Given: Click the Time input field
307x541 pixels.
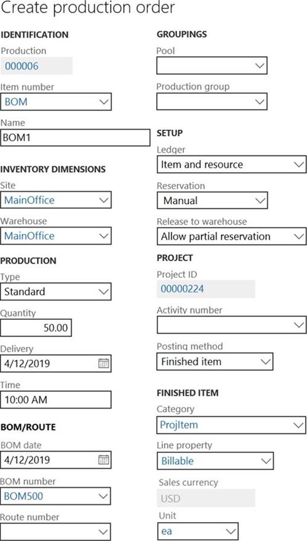Looking at the screenshot, I should coord(55,400).
